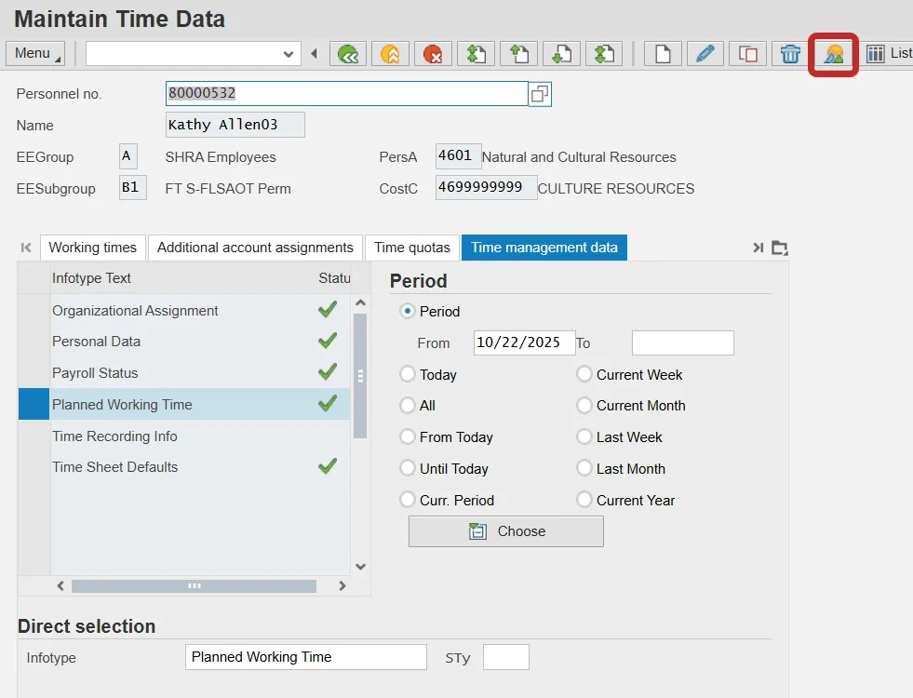This screenshot has width=913, height=698.
Task: Open the Personnel no. search help icon
Action: pyautogui.click(x=540, y=94)
